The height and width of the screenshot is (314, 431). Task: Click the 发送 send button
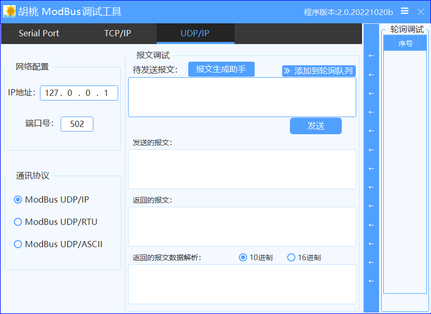(315, 126)
